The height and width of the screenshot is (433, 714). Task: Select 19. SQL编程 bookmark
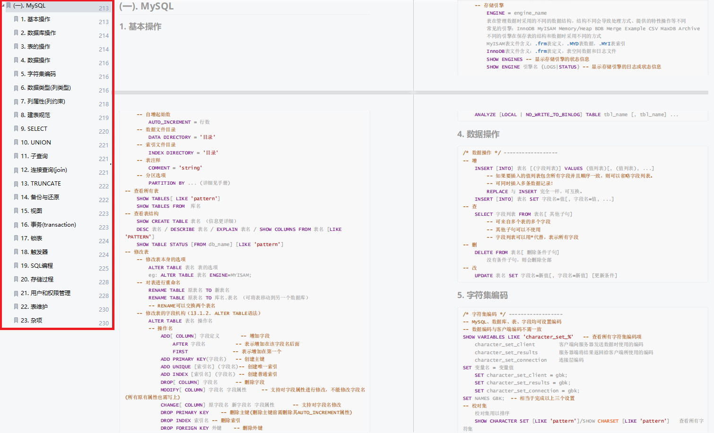point(37,266)
